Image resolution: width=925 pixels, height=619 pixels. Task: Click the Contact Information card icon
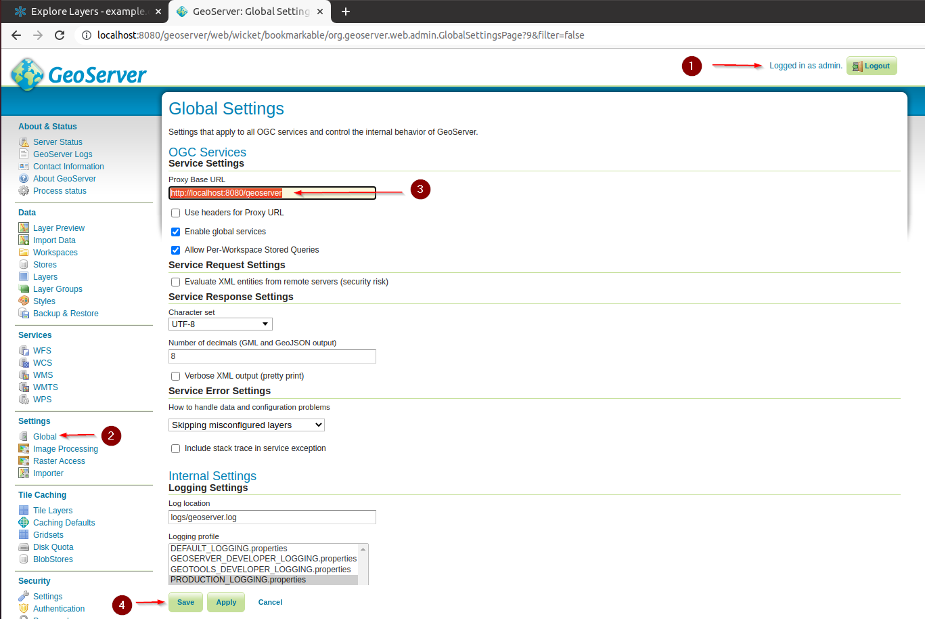pyautogui.click(x=24, y=167)
